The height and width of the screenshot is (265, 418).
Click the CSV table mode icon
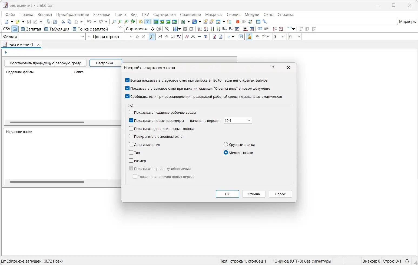(x=15, y=29)
